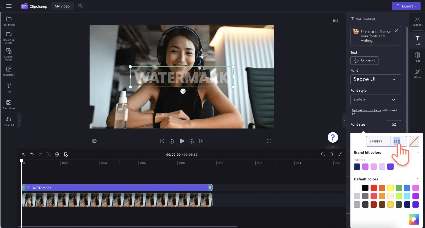The height and width of the screenshot is (228, 425).
Task: Open the Content library panel
Action: 9,54
